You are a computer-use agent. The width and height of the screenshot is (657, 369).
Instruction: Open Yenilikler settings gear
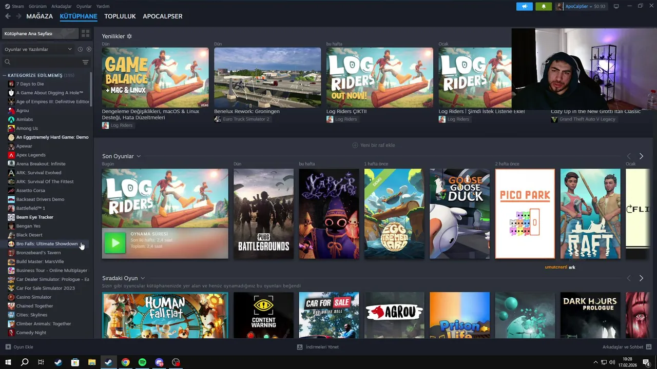coord(129,36)
